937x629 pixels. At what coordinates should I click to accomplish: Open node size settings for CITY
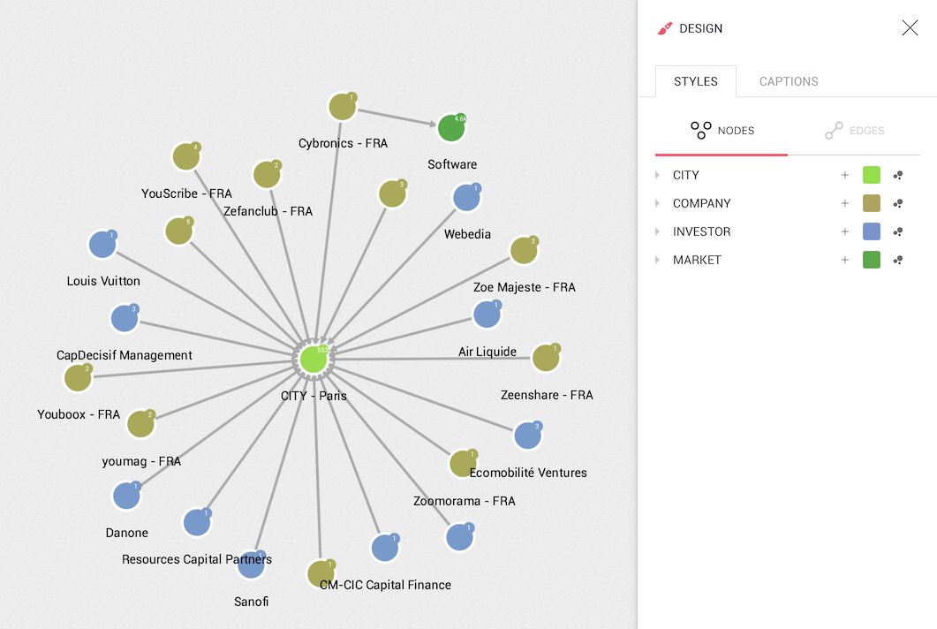[897, 175]
